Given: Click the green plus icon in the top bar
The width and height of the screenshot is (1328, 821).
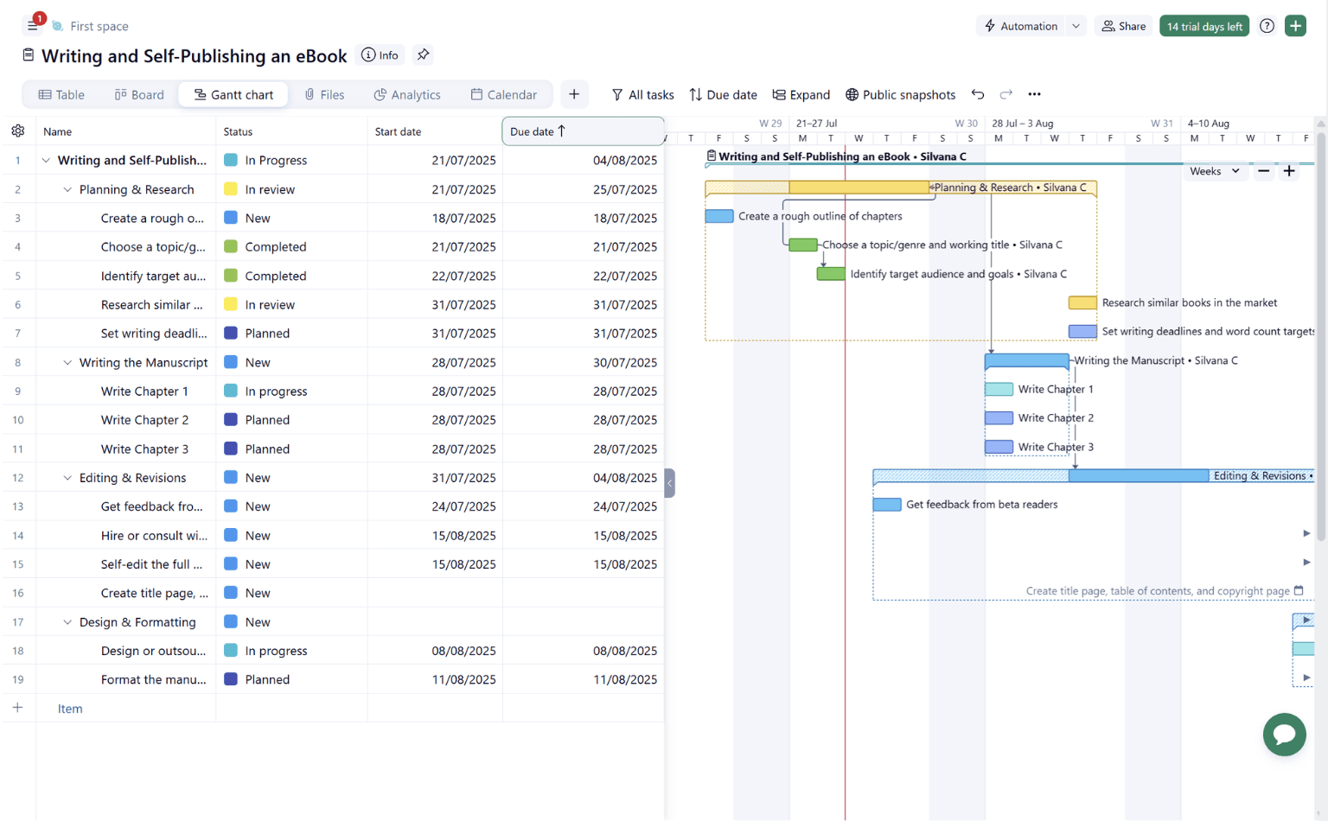Looking at the screenshot, I should click(x=1295, y=26).
